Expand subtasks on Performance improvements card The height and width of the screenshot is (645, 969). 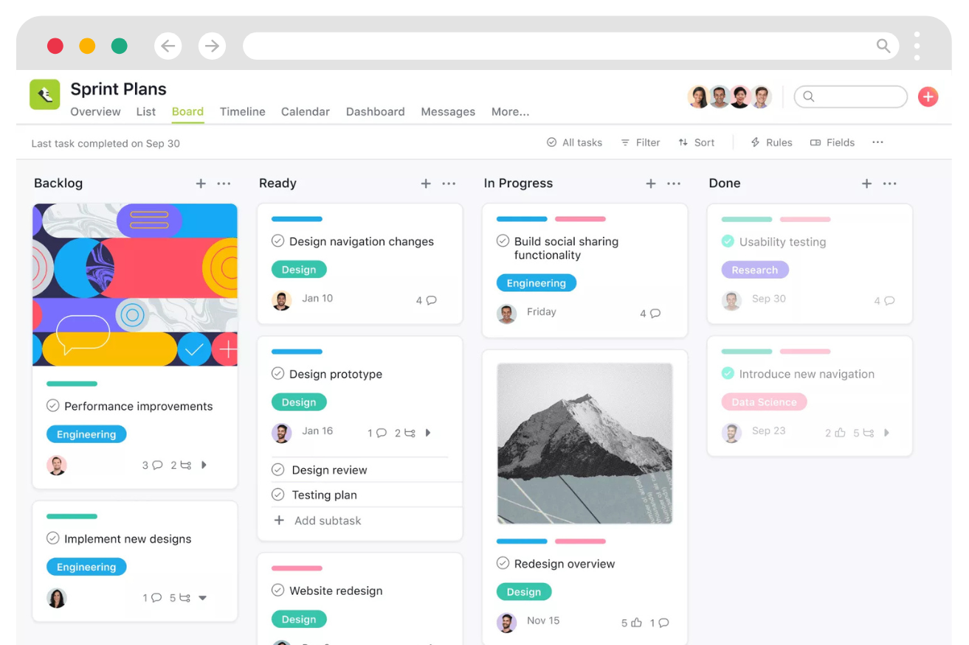(204, 465)
